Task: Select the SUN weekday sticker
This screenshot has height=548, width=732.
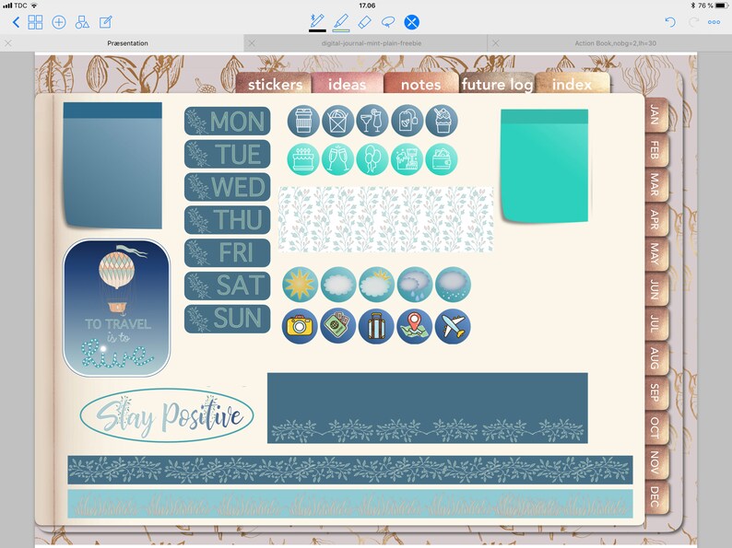Action: (x=228, y=319)
